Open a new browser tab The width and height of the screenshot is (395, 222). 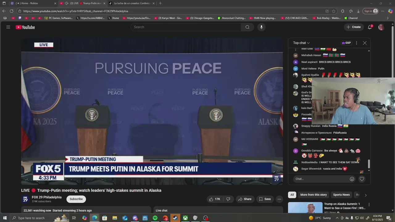click(x=160, y=3)
